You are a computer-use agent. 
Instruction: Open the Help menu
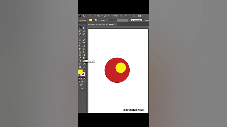click(134, 16)
